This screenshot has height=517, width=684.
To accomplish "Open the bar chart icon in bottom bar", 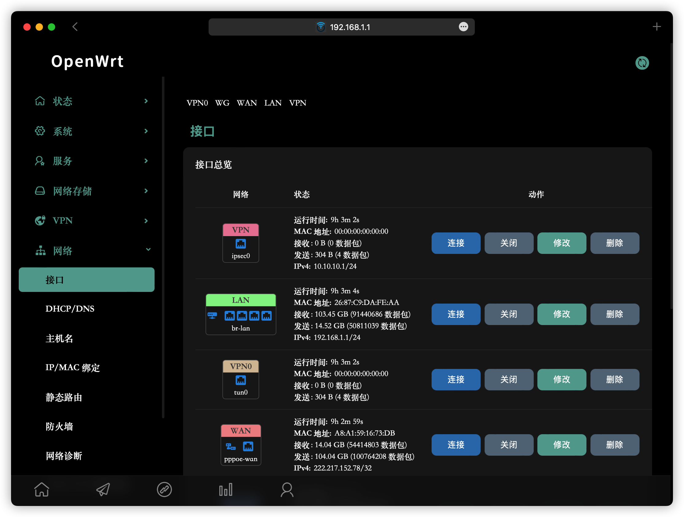I will tap(225, 490).
